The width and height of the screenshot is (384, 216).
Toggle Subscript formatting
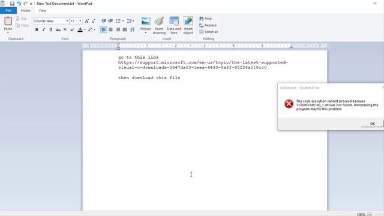point(65,29)
